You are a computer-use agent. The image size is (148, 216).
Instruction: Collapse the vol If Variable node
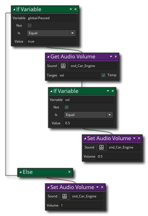[x=51, y=91]
